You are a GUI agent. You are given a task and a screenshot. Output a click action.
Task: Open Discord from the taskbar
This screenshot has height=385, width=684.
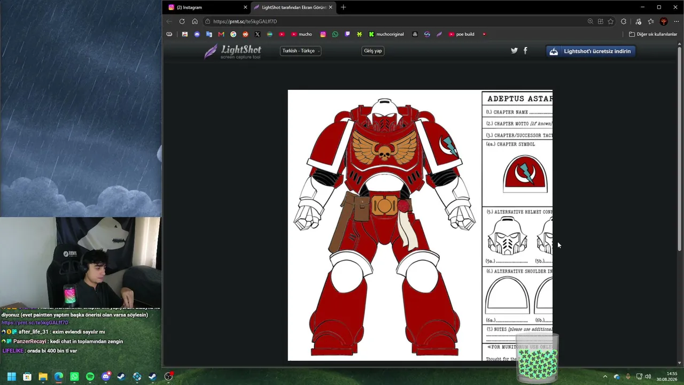pos(106,376)
